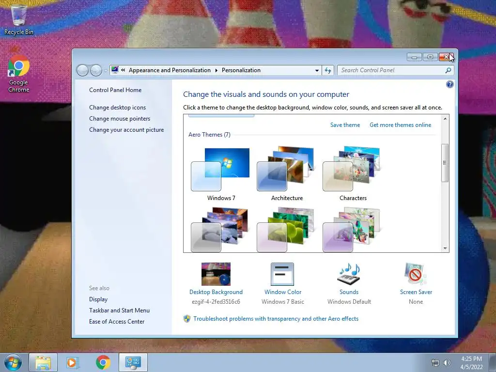
Task: Open the recent pages dropdown arrow
Action: point(106,71)
